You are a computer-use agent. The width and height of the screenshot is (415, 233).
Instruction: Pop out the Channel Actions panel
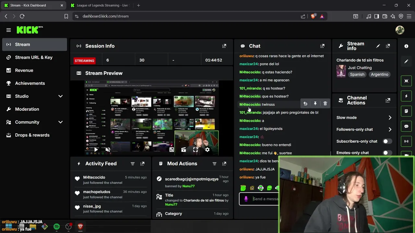(388, 100)
